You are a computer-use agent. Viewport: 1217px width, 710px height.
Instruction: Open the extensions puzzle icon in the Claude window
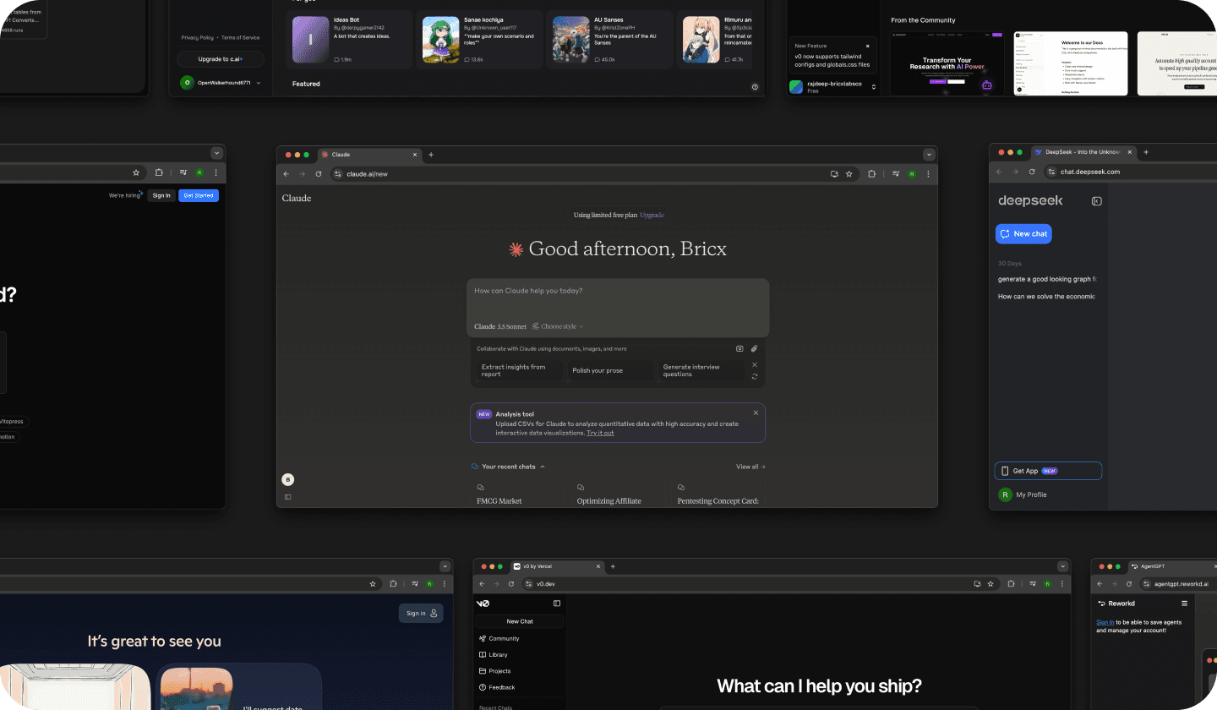coord(872,174)
